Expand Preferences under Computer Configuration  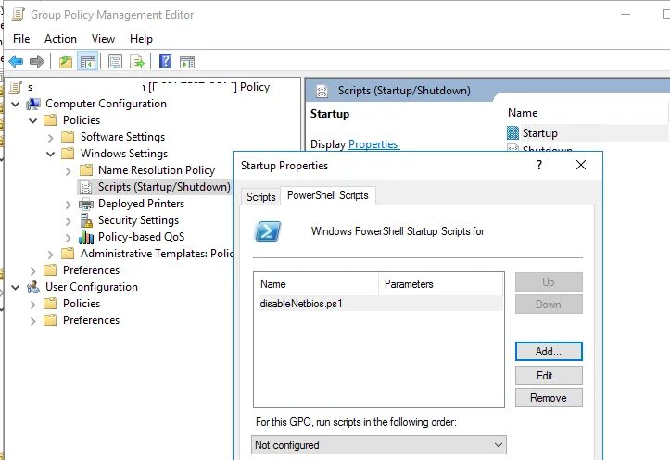[x=33, y=271]
